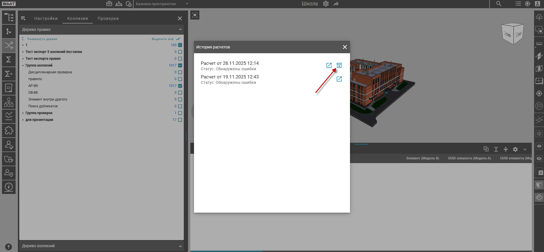Switch to the Настройки tab

pyautogui.click(x=46, y=18)
